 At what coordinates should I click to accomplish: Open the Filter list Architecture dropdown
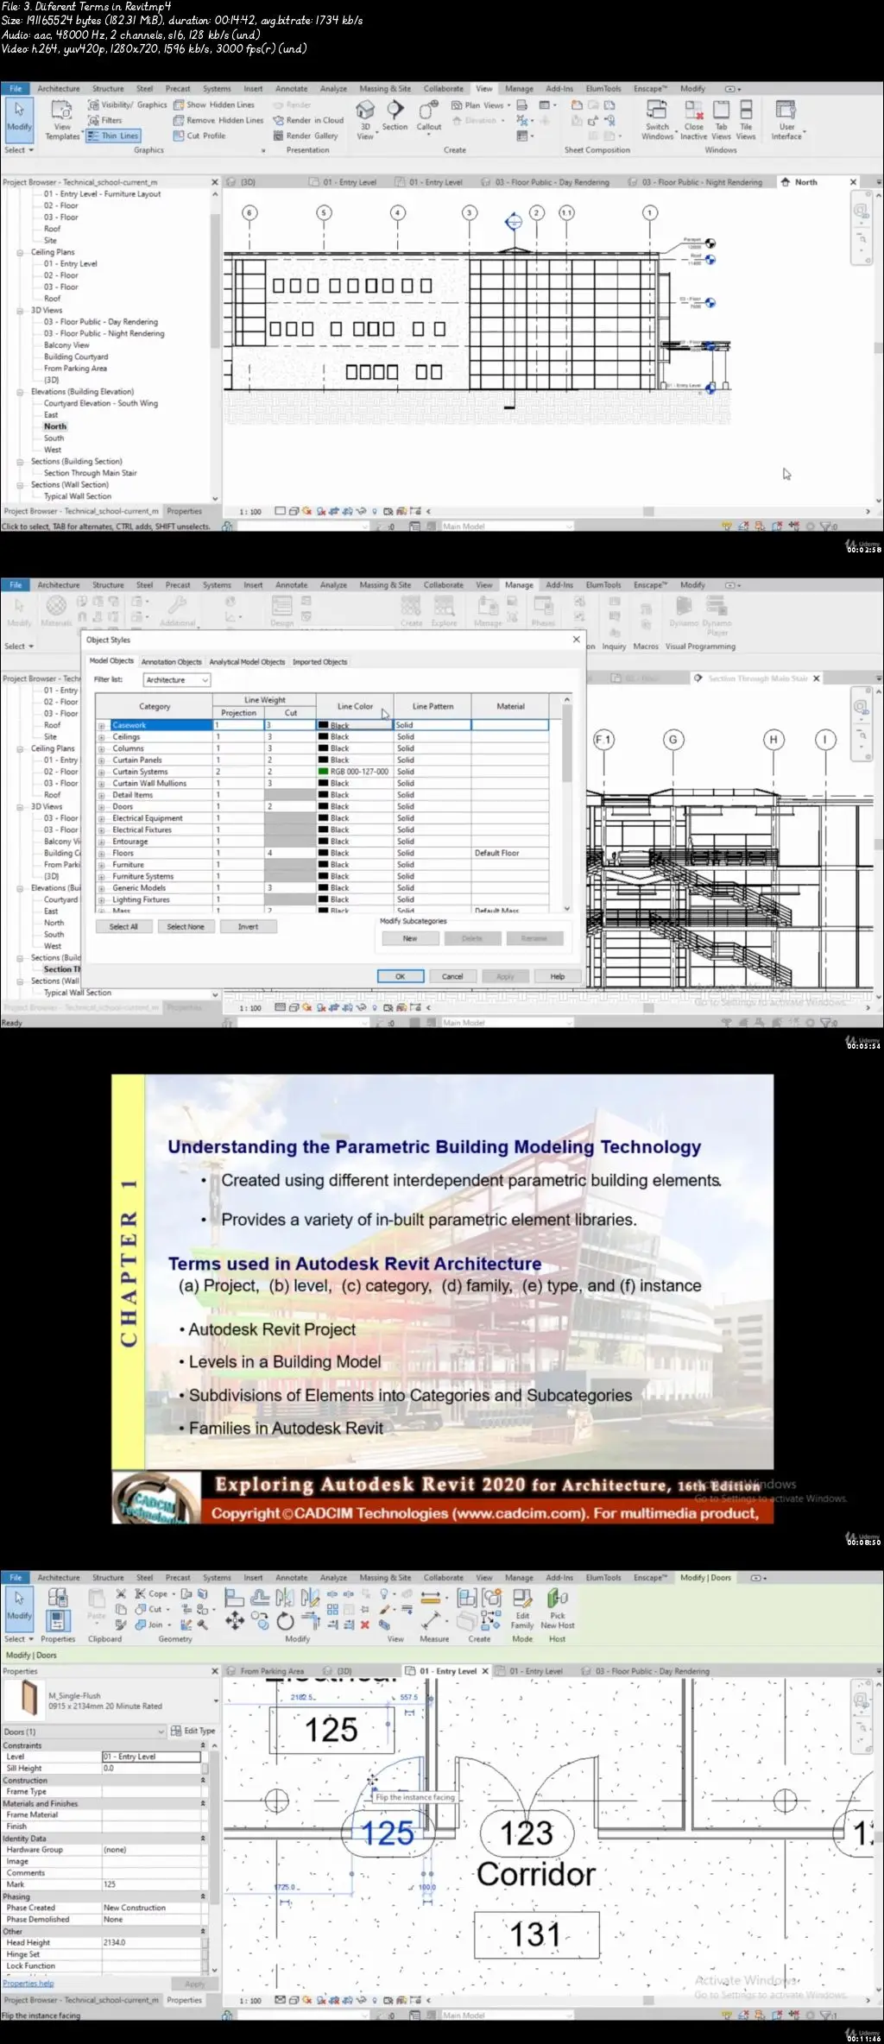(x=177, y=680)
